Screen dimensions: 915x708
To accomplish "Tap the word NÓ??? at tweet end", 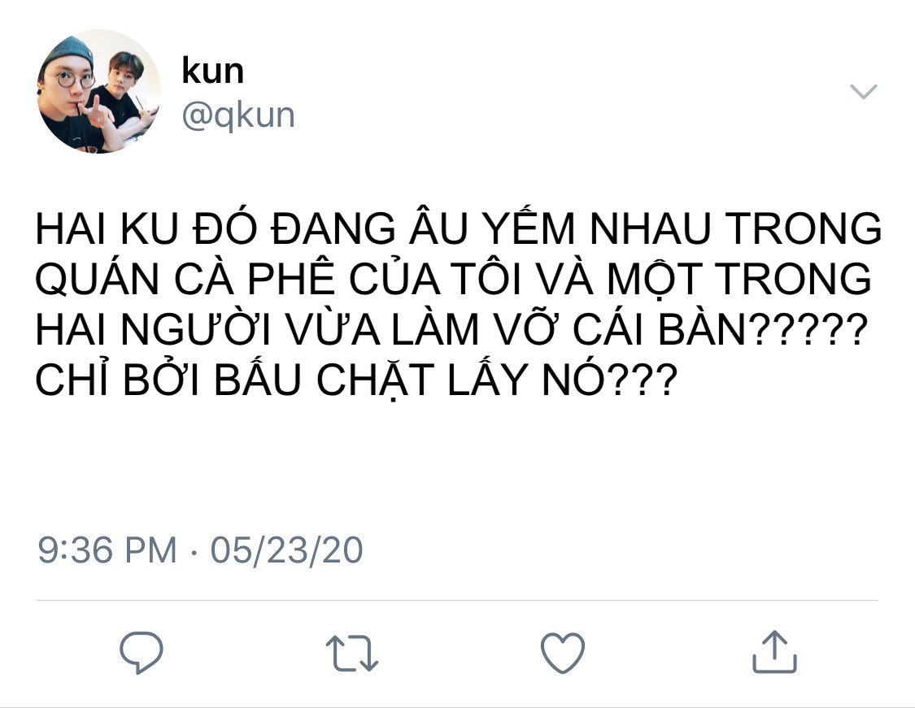I will pyautogui.click(x=610, y=380).
